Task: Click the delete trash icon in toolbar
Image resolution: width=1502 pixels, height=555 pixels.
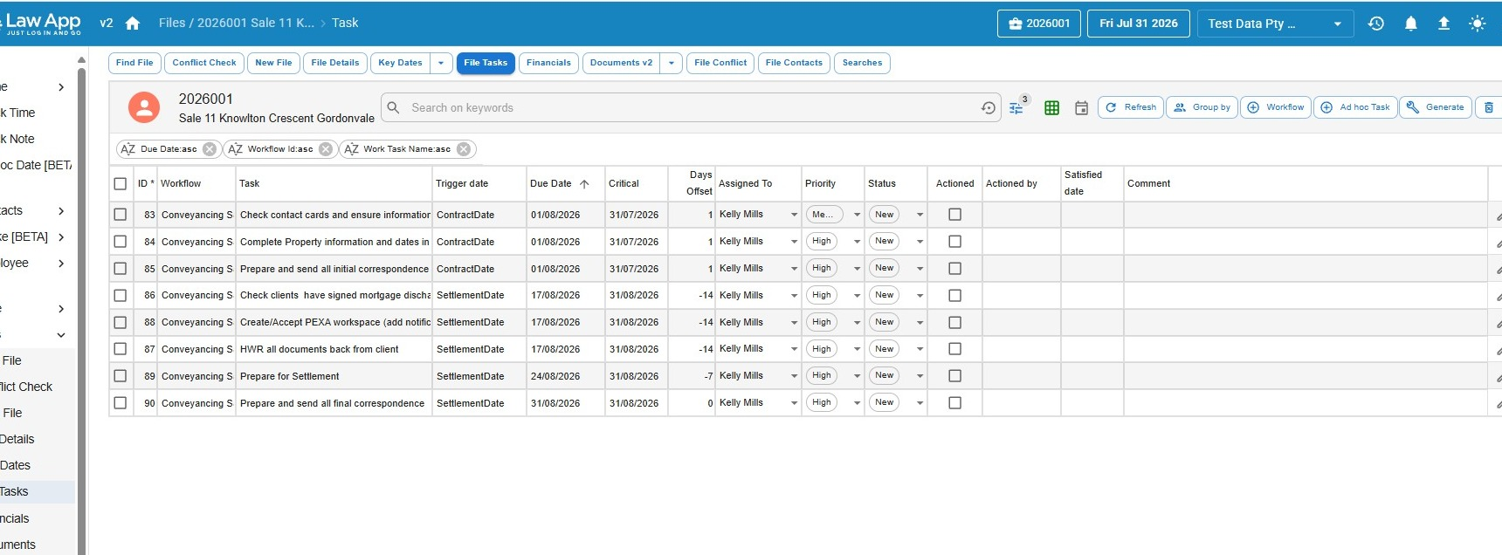Action: click(x=1489, y=107)
